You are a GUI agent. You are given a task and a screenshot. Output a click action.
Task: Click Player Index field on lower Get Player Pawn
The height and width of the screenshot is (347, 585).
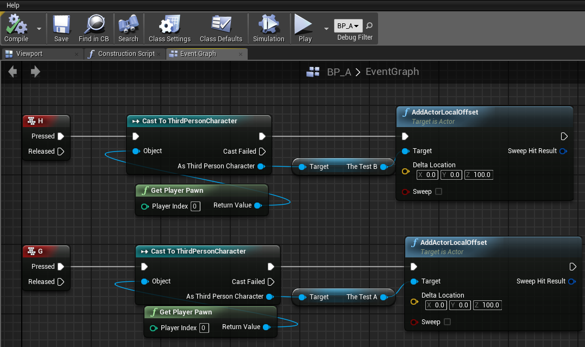204,328
